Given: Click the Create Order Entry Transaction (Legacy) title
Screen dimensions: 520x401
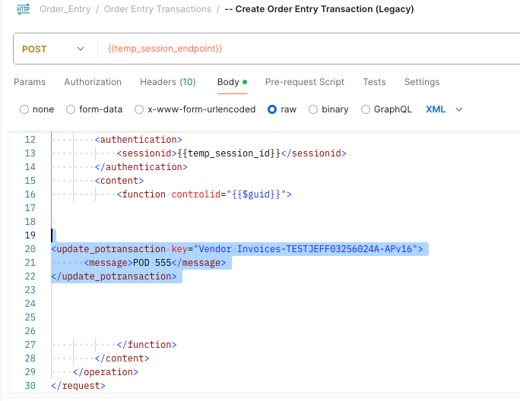Looking at the screenshot, I should click(319, 9).
